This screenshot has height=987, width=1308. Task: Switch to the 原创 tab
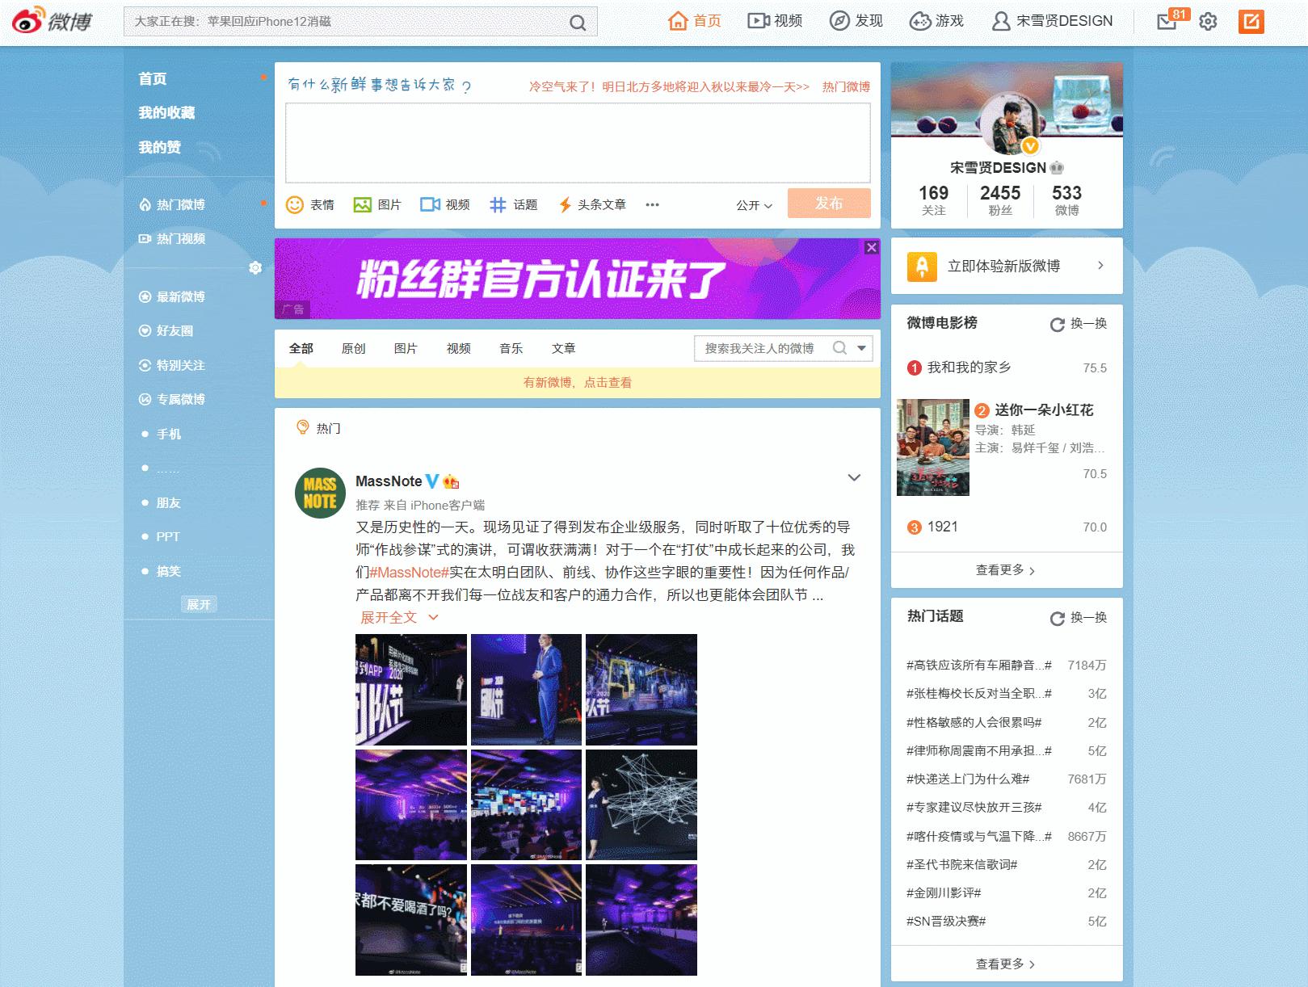tap(353, 348)
